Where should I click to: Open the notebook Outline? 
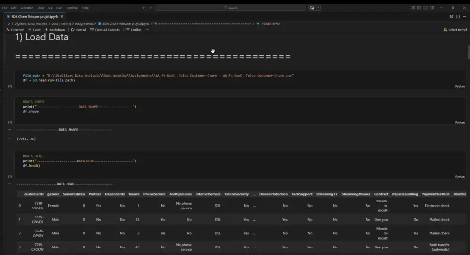pyautogui.click(x=133, y=30)
